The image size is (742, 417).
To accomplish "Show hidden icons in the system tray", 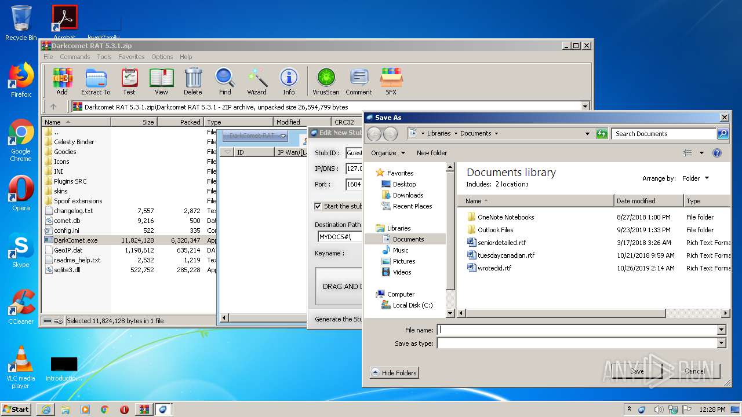I will point(629,409).
